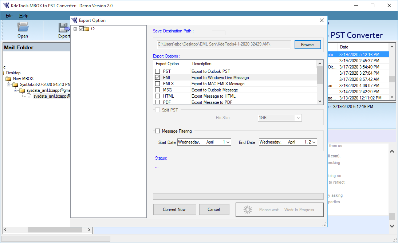The height and width of the screenshot is (243, 398).
Task: Check the MSG export option
Action: (158, 90)
